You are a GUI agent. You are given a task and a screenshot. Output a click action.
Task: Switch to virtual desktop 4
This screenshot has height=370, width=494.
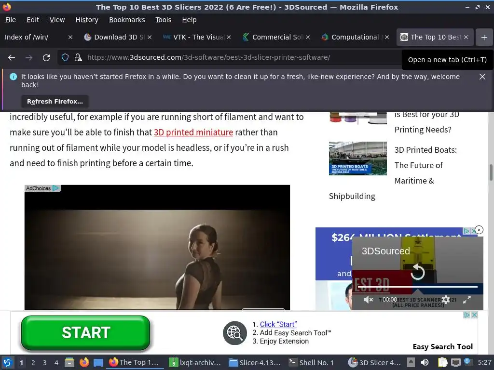coord(56,363)
